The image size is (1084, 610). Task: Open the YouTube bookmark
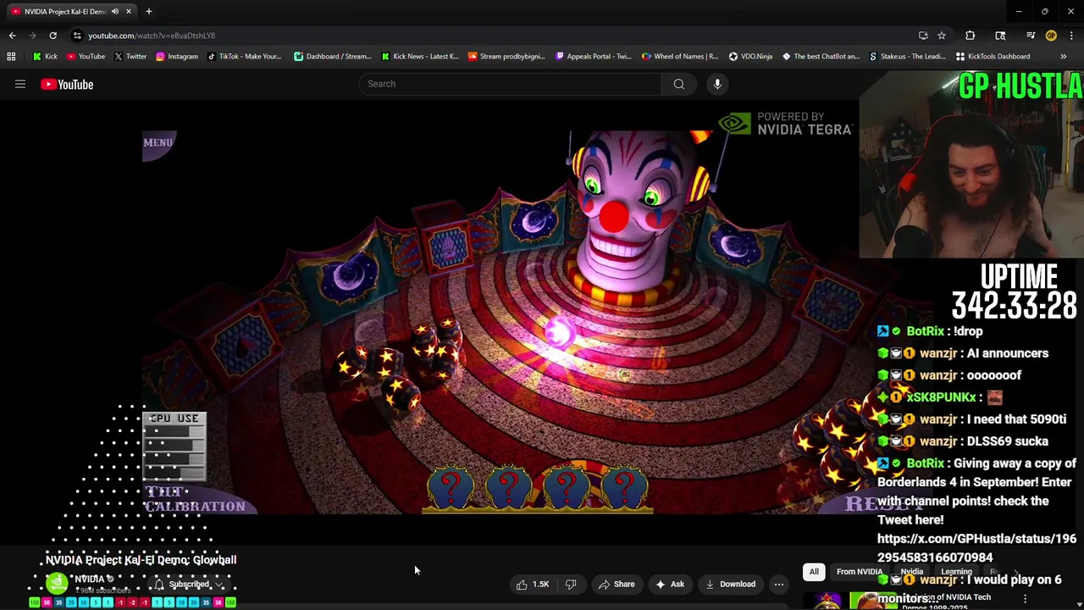pyautogui.click(x=86, y=57)
